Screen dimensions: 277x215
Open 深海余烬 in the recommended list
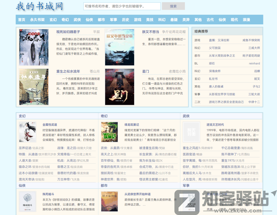tap(215, 71)
